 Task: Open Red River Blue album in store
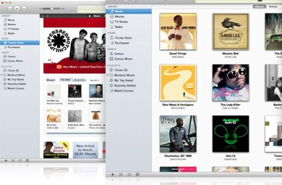(x=96, y=91)
